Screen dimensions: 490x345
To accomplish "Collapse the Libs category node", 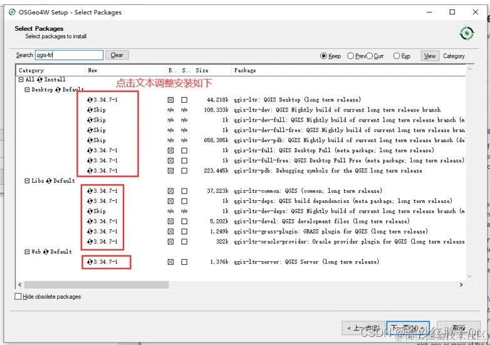I will [x=27, y=181].
